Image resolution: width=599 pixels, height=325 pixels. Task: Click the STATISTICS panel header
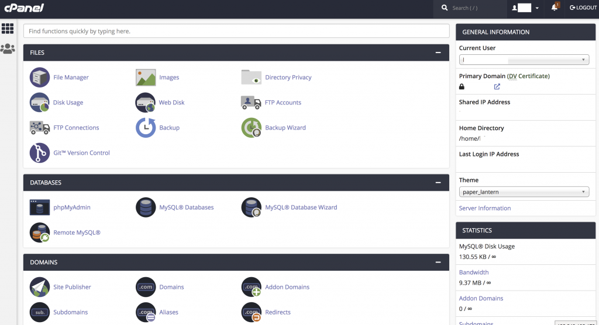tap(526, 230)
